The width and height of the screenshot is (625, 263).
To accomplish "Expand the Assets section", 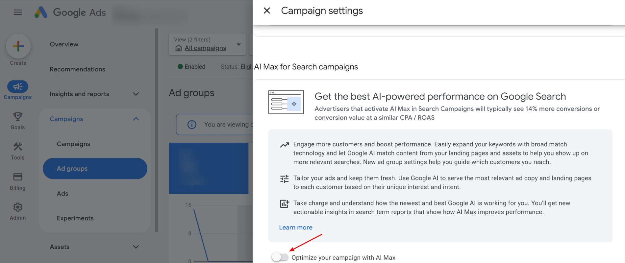I will 136,247.
